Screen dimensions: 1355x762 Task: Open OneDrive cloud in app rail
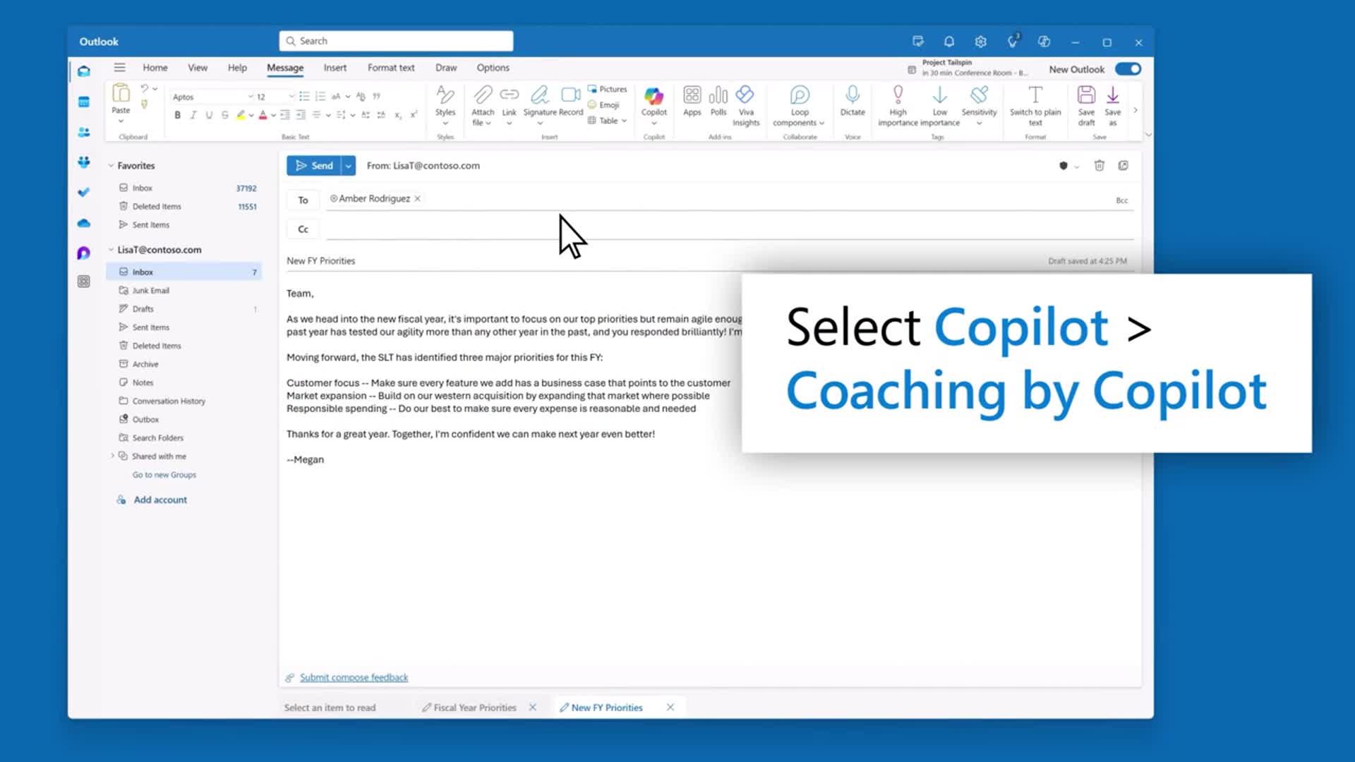click(84, 223)
